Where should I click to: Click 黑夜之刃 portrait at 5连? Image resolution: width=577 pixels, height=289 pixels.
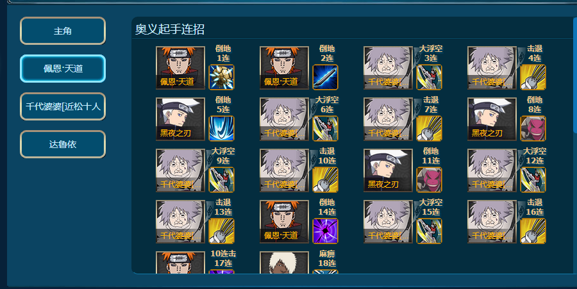point(180,119)
